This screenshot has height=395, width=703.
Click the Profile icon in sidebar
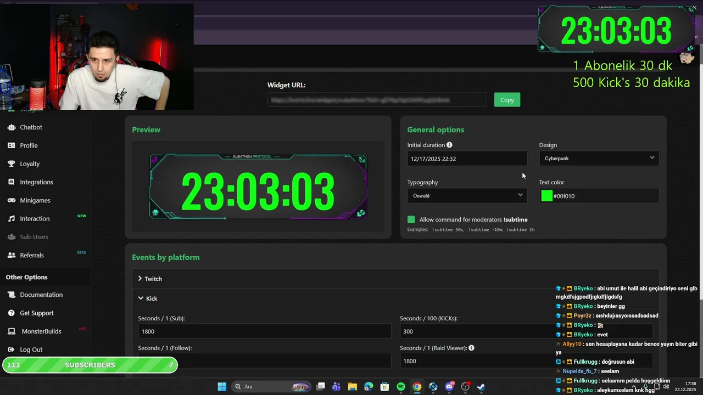11,145
